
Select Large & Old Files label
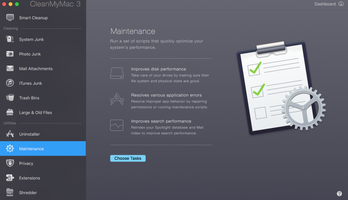click(x=35, y=113)
